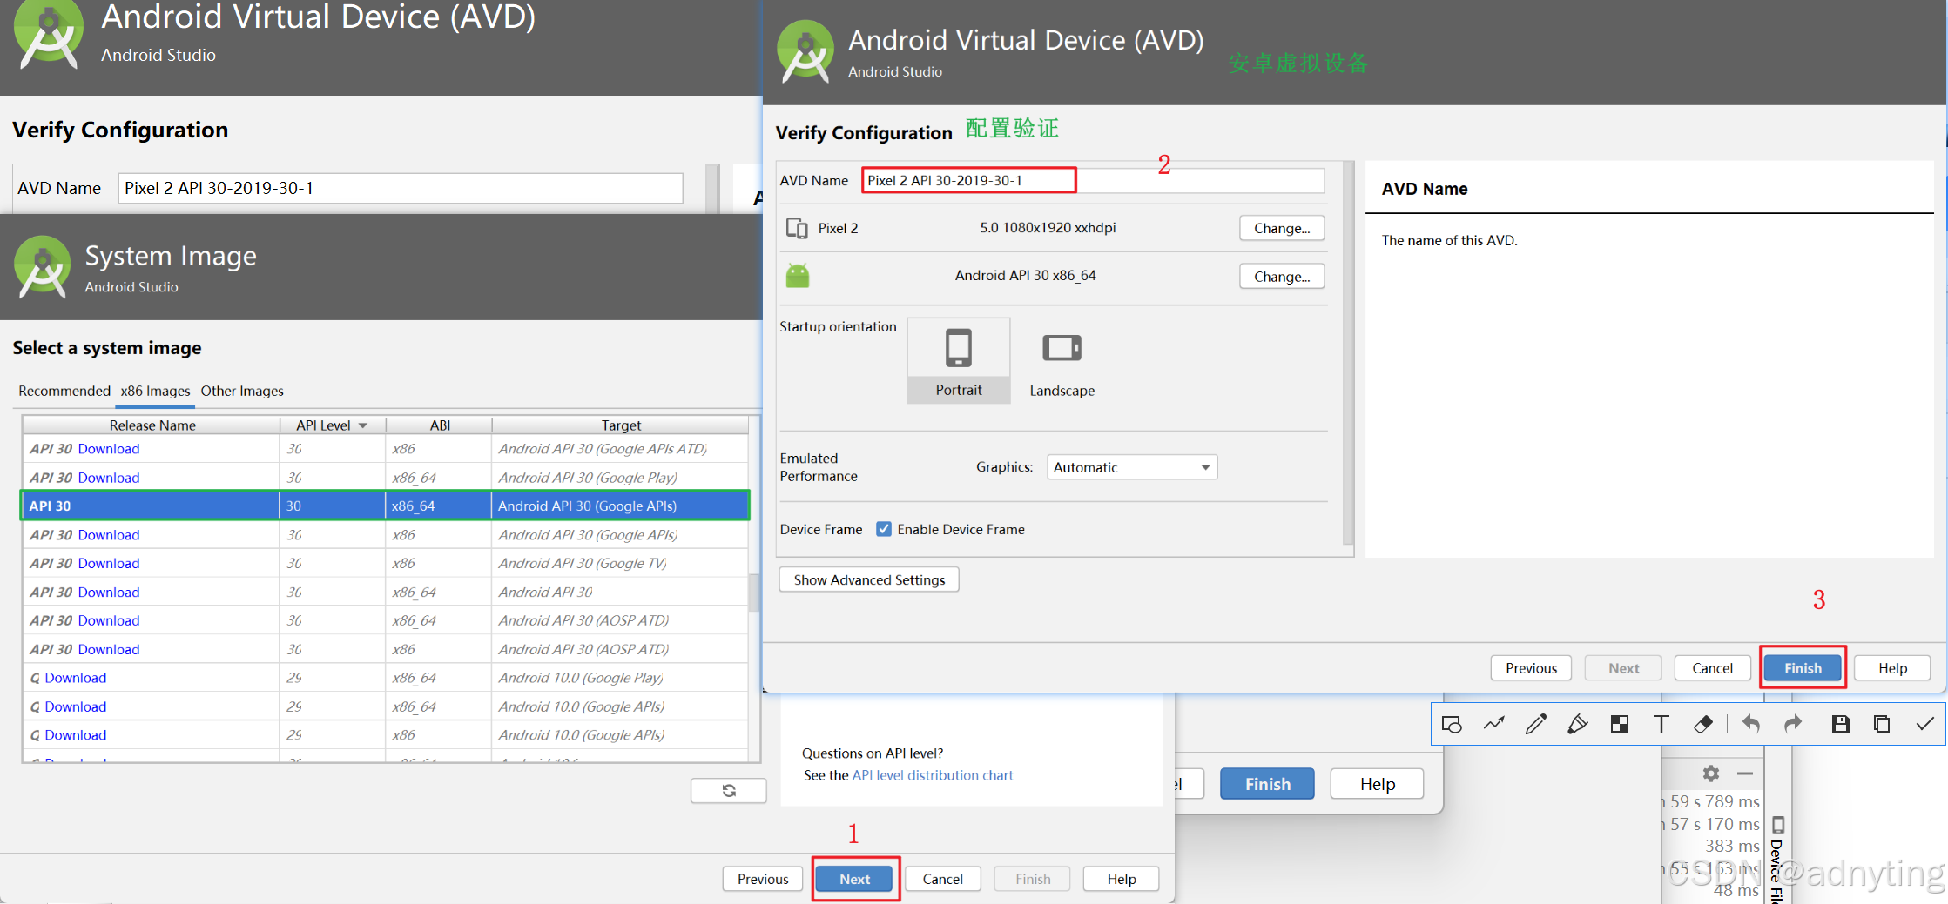Image resolution: width=1948 pixels, height=904 pixels.
Task: Save the screenshot with floppy icon
Action: (1840, 724)
